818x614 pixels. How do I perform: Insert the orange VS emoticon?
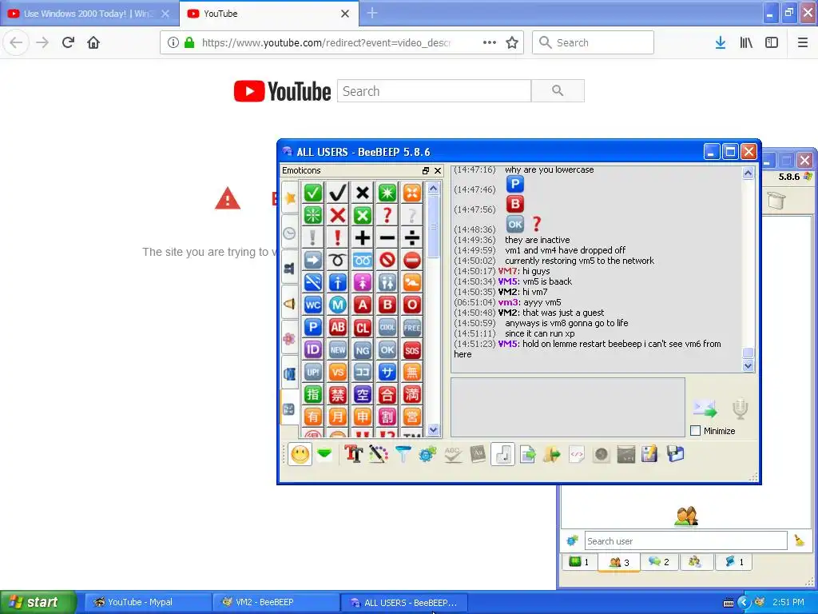(x=338, y=373)
